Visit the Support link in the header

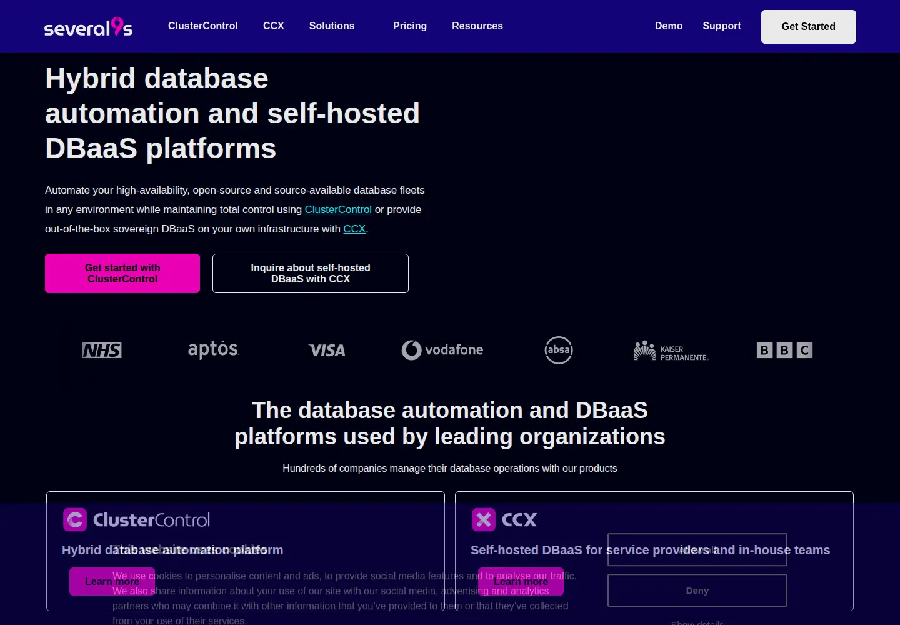722,26
